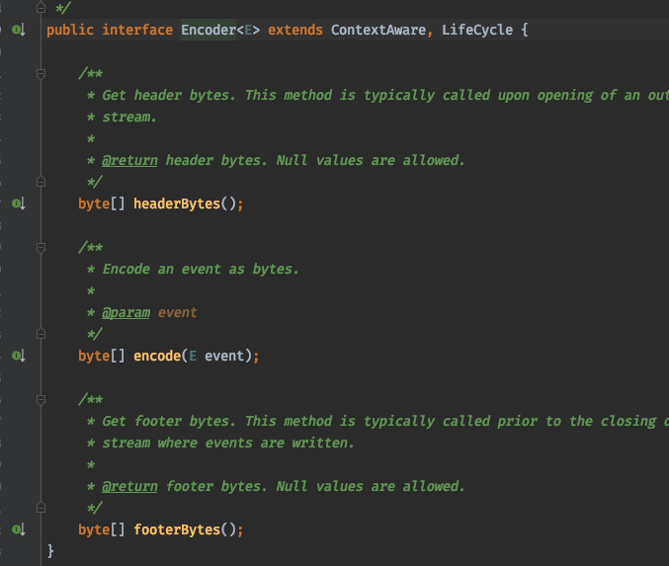Click 'byte' return type of footerBytes
The image size is (669, 566).
coord(94,529)
